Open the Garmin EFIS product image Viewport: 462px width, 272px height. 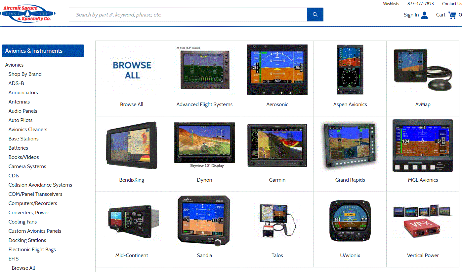pos(277,146)
